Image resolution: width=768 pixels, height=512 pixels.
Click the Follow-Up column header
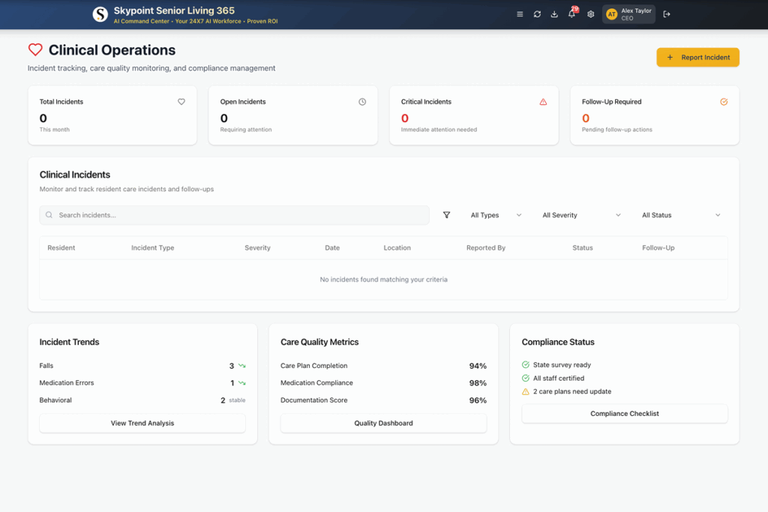pos(658,247)
